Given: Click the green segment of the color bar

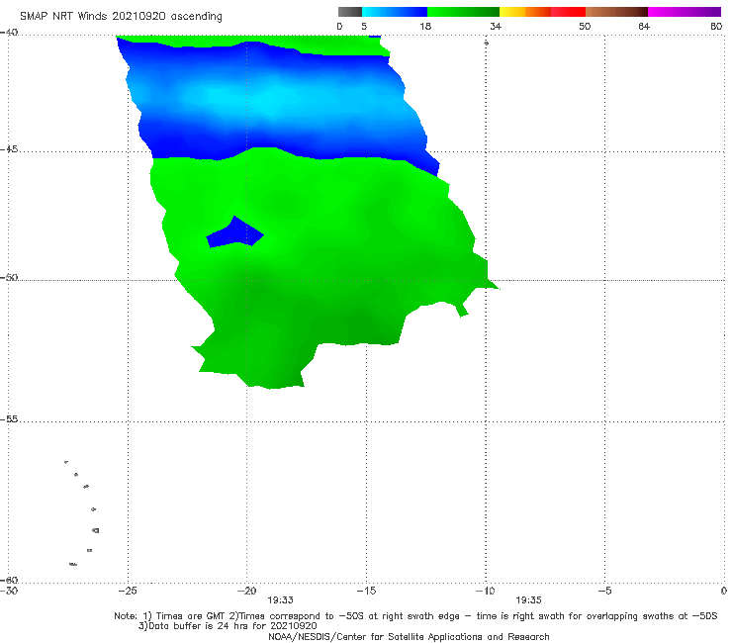Looking at the screenshot, I should pos(463,12).
